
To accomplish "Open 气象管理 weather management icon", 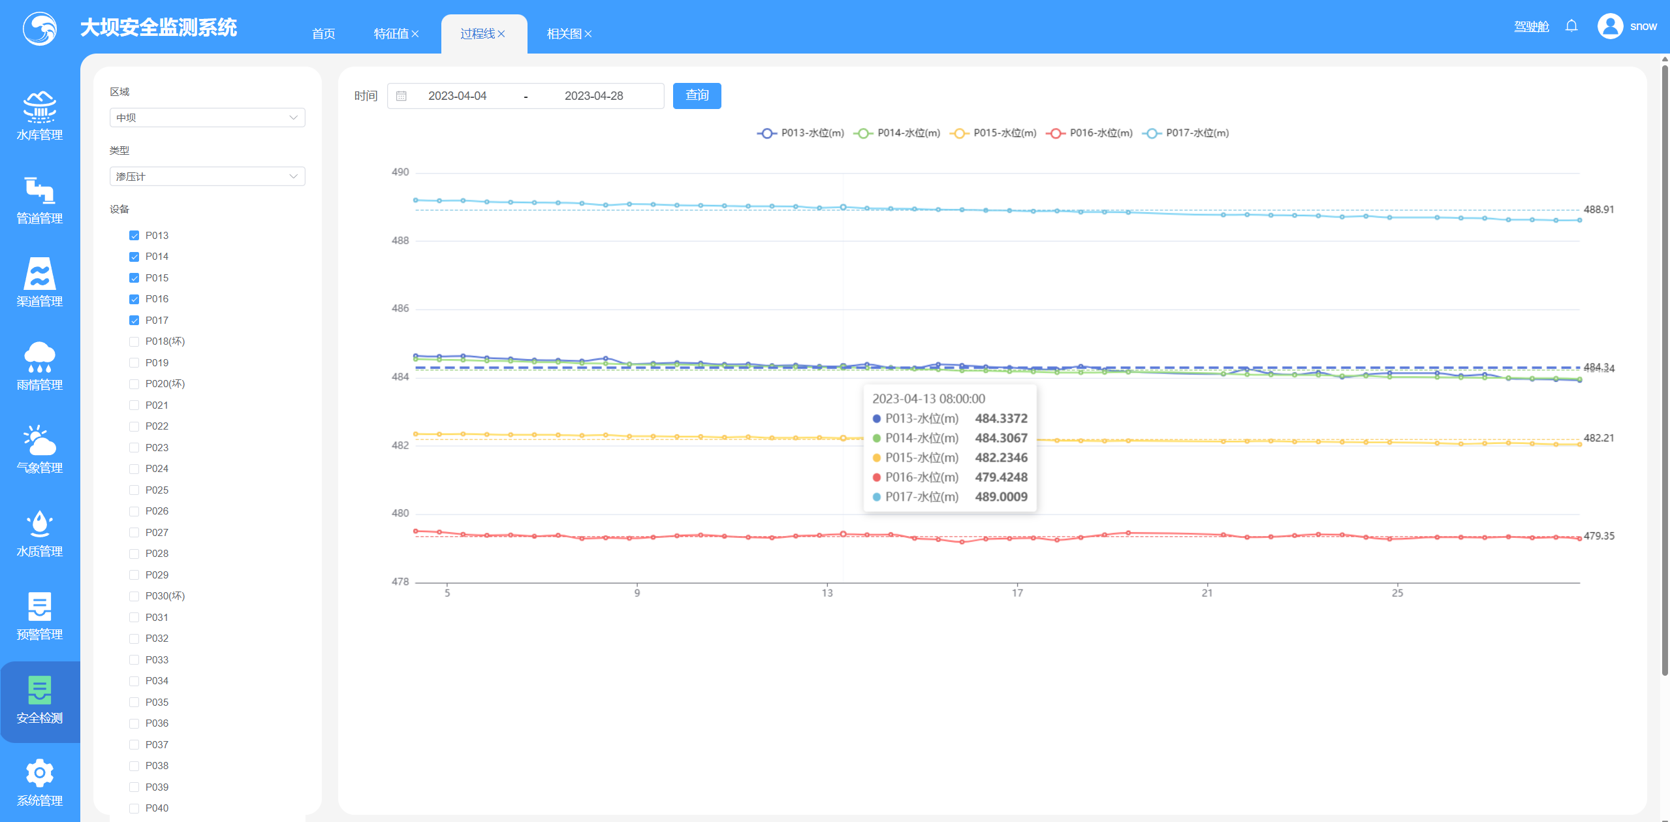I will point(40,440).
